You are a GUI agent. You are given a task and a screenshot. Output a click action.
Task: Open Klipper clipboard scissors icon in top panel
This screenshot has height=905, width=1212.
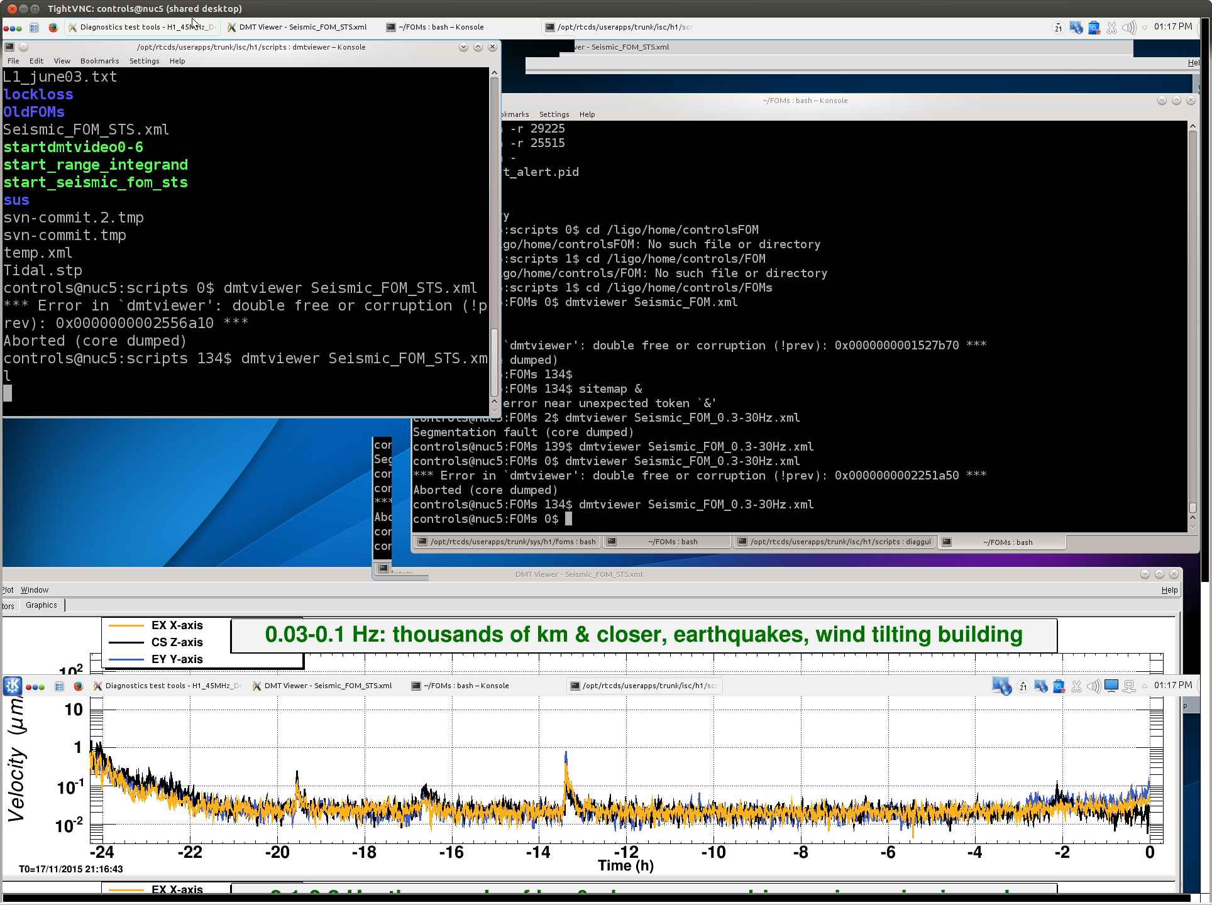(1112, 27)
